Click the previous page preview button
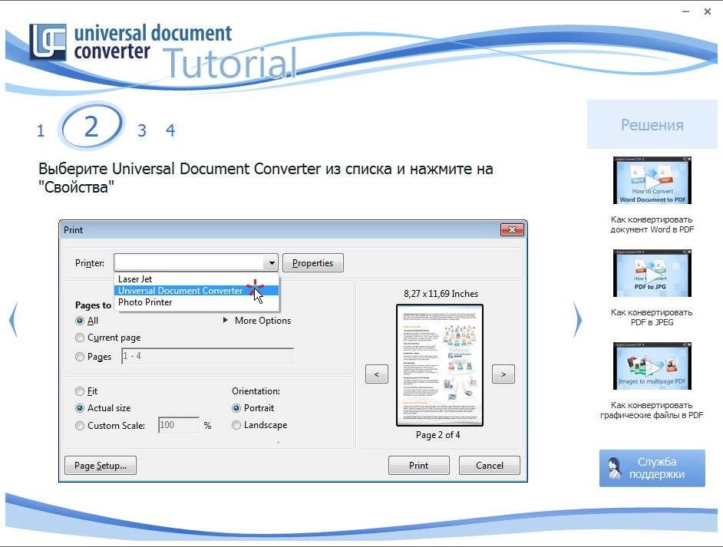This screenshot has width=723, height=547. [377, 374]
